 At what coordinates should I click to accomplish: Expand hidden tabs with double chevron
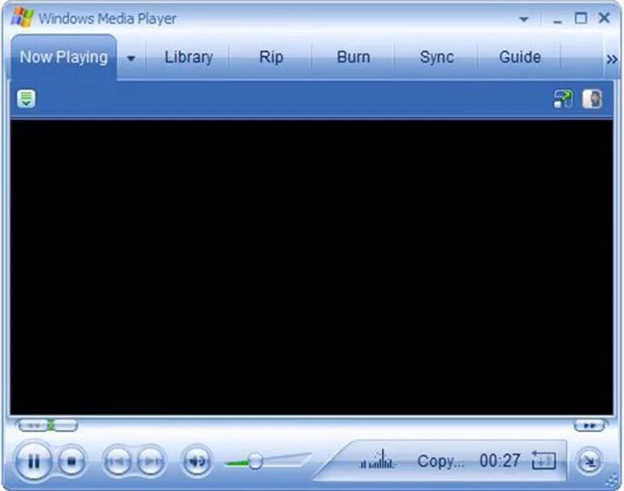tap(610, 59)
